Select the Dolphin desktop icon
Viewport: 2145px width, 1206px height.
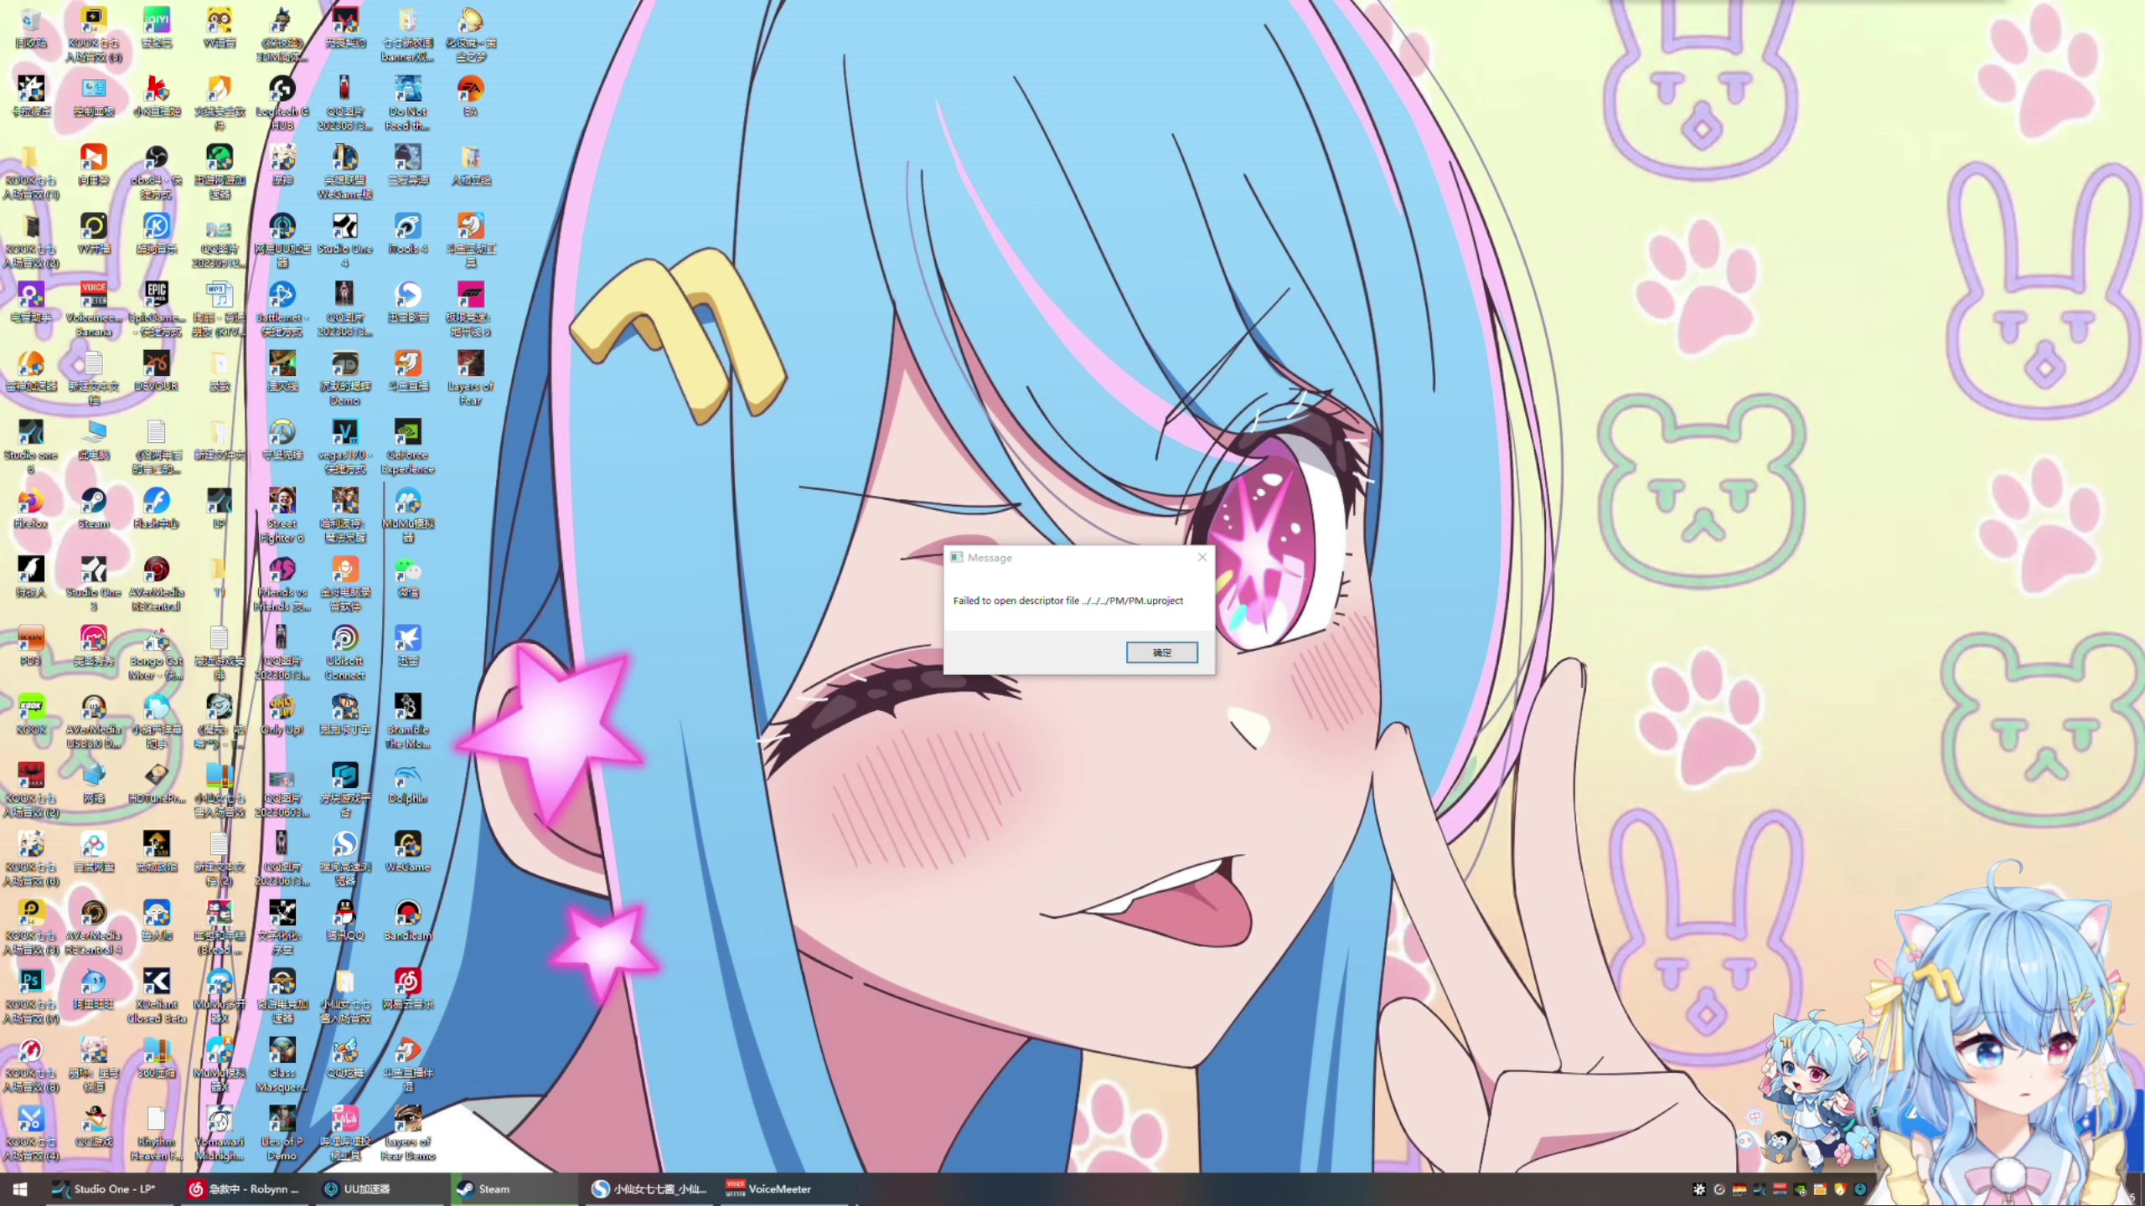[x=408, y=783]
